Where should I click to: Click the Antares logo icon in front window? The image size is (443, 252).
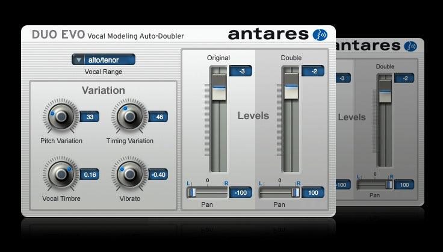(320, 35)
